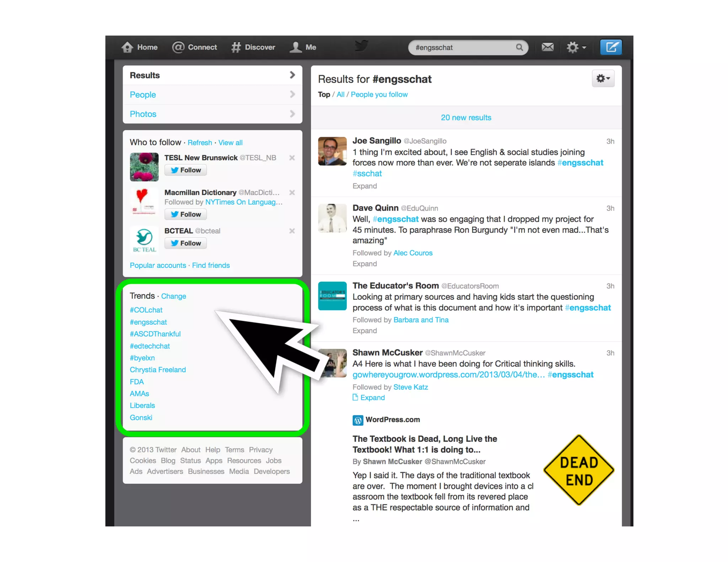Viewport: 728px width, 562px height.
Task: Open #edtechchat trend
Action: 150,346
